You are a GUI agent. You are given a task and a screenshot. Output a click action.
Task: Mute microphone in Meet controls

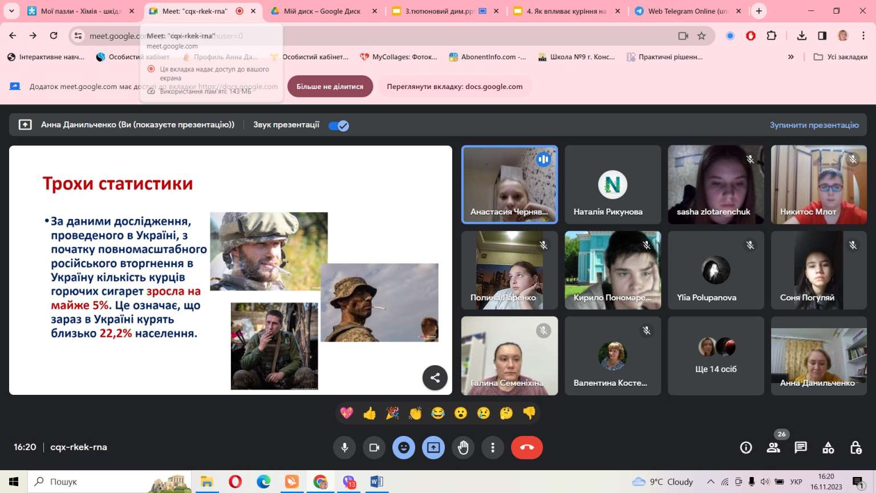344,447
